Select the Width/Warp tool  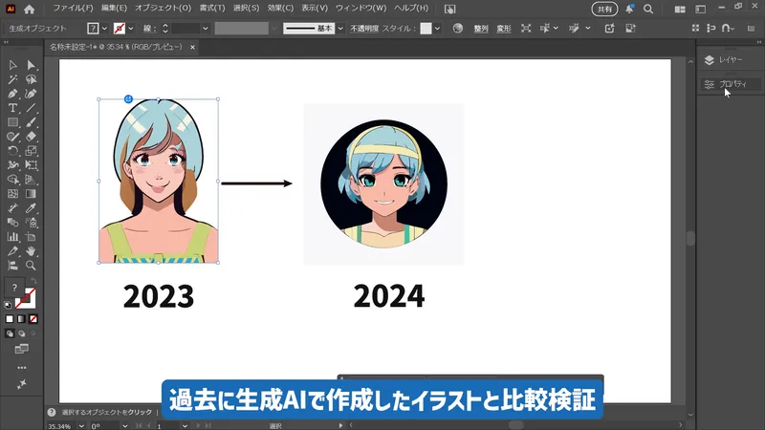[x=13, y=165]
